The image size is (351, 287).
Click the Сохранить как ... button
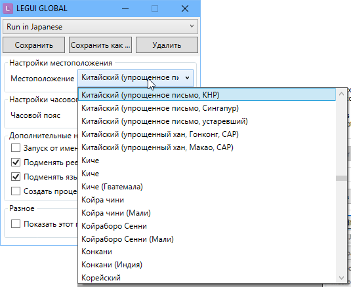[x=100, y=45]
